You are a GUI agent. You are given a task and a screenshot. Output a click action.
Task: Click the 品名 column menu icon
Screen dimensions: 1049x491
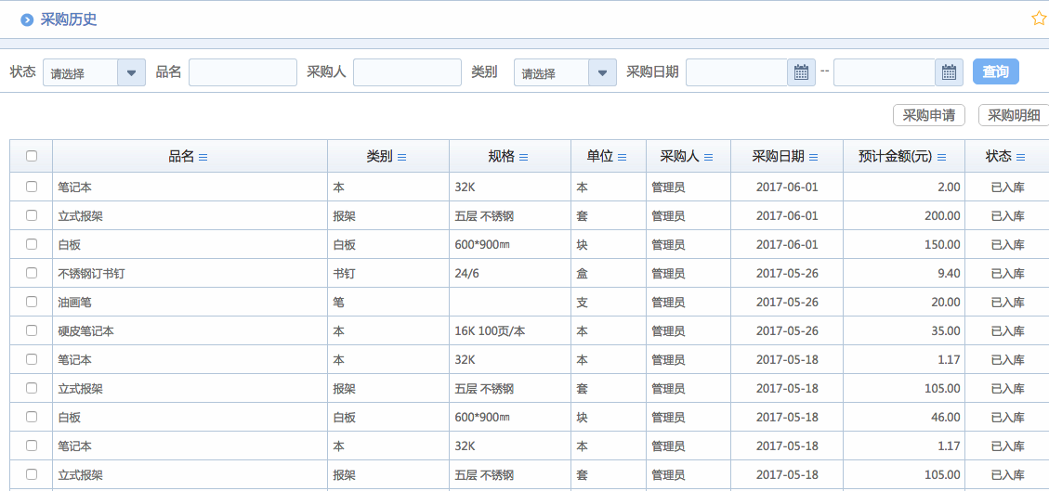(203, 158)
